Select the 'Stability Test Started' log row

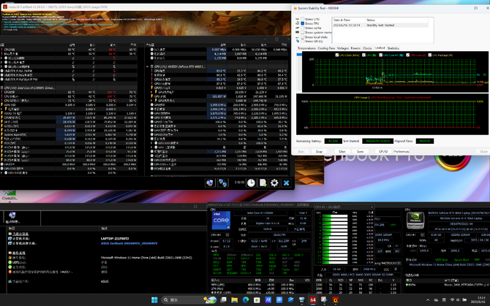click(x=380, y=25)
